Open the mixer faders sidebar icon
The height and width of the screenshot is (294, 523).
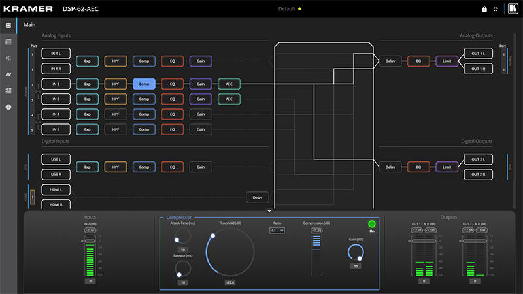coord(8,58)
